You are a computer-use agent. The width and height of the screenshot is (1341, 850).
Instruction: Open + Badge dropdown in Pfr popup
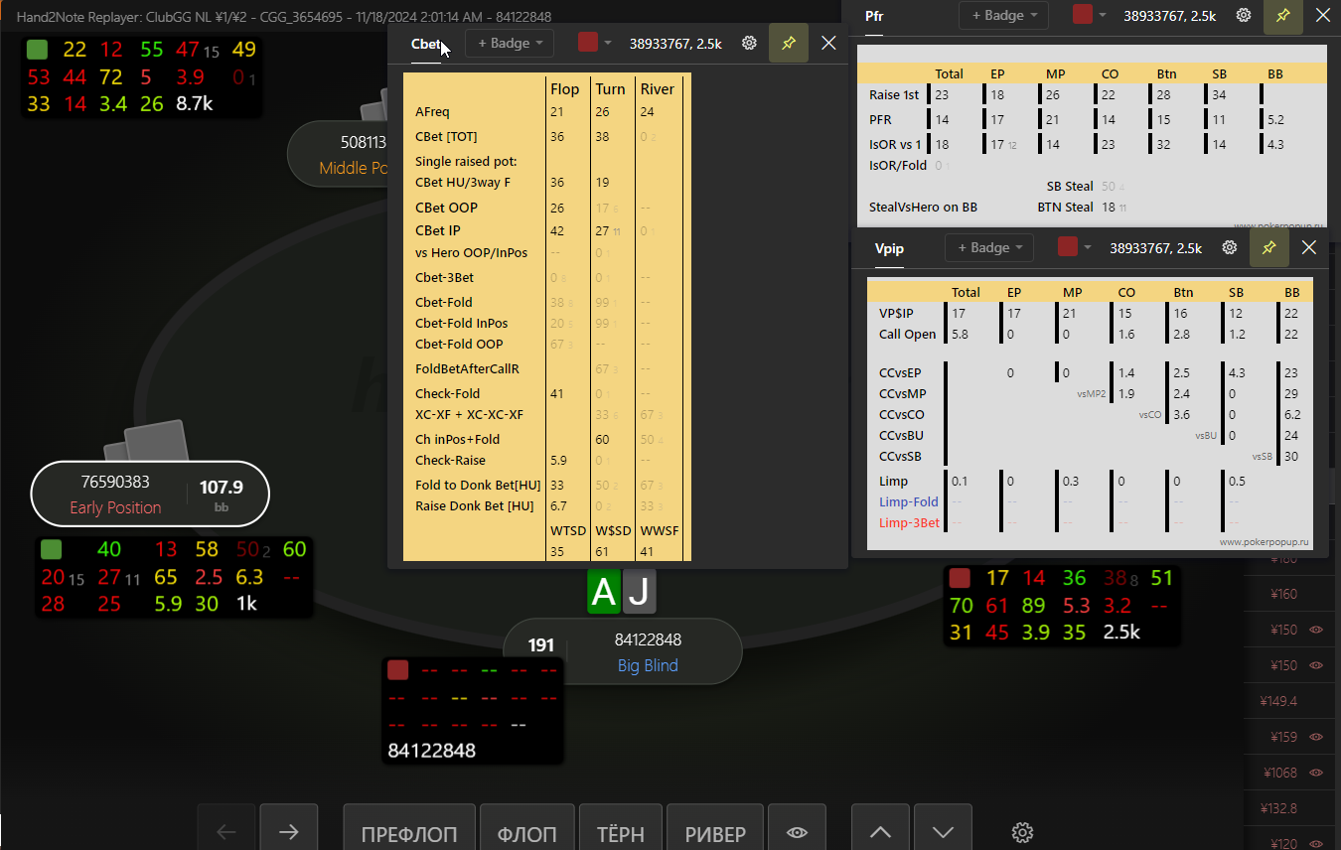[1003, 15]
